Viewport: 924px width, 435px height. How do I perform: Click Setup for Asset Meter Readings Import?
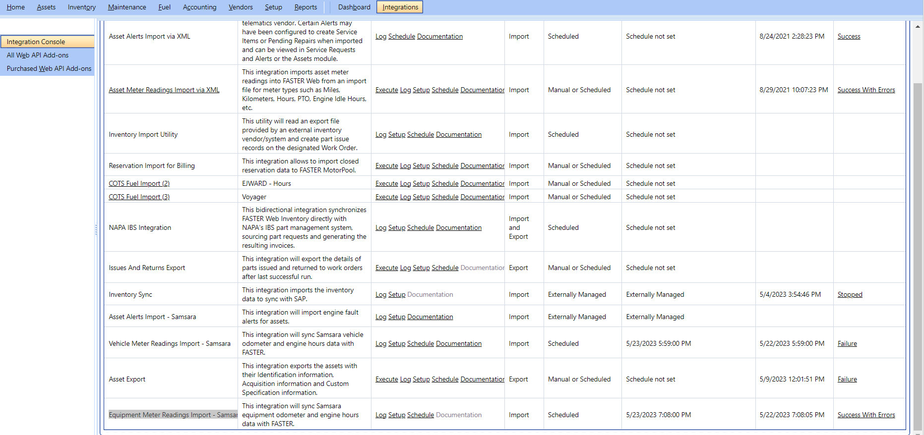click(x=421, y=90)
